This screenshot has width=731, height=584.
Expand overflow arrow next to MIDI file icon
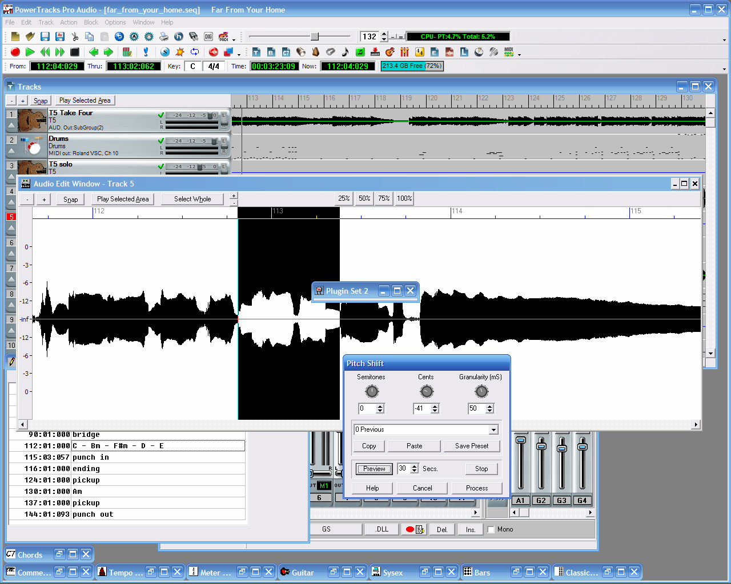[234, 40]
